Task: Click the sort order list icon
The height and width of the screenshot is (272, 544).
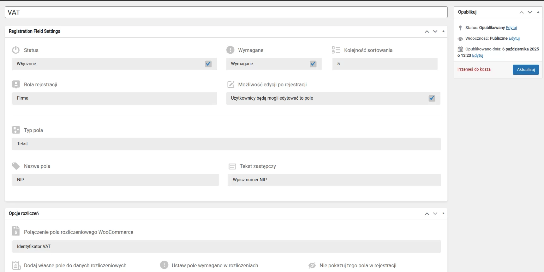Action: click(336, 50)
